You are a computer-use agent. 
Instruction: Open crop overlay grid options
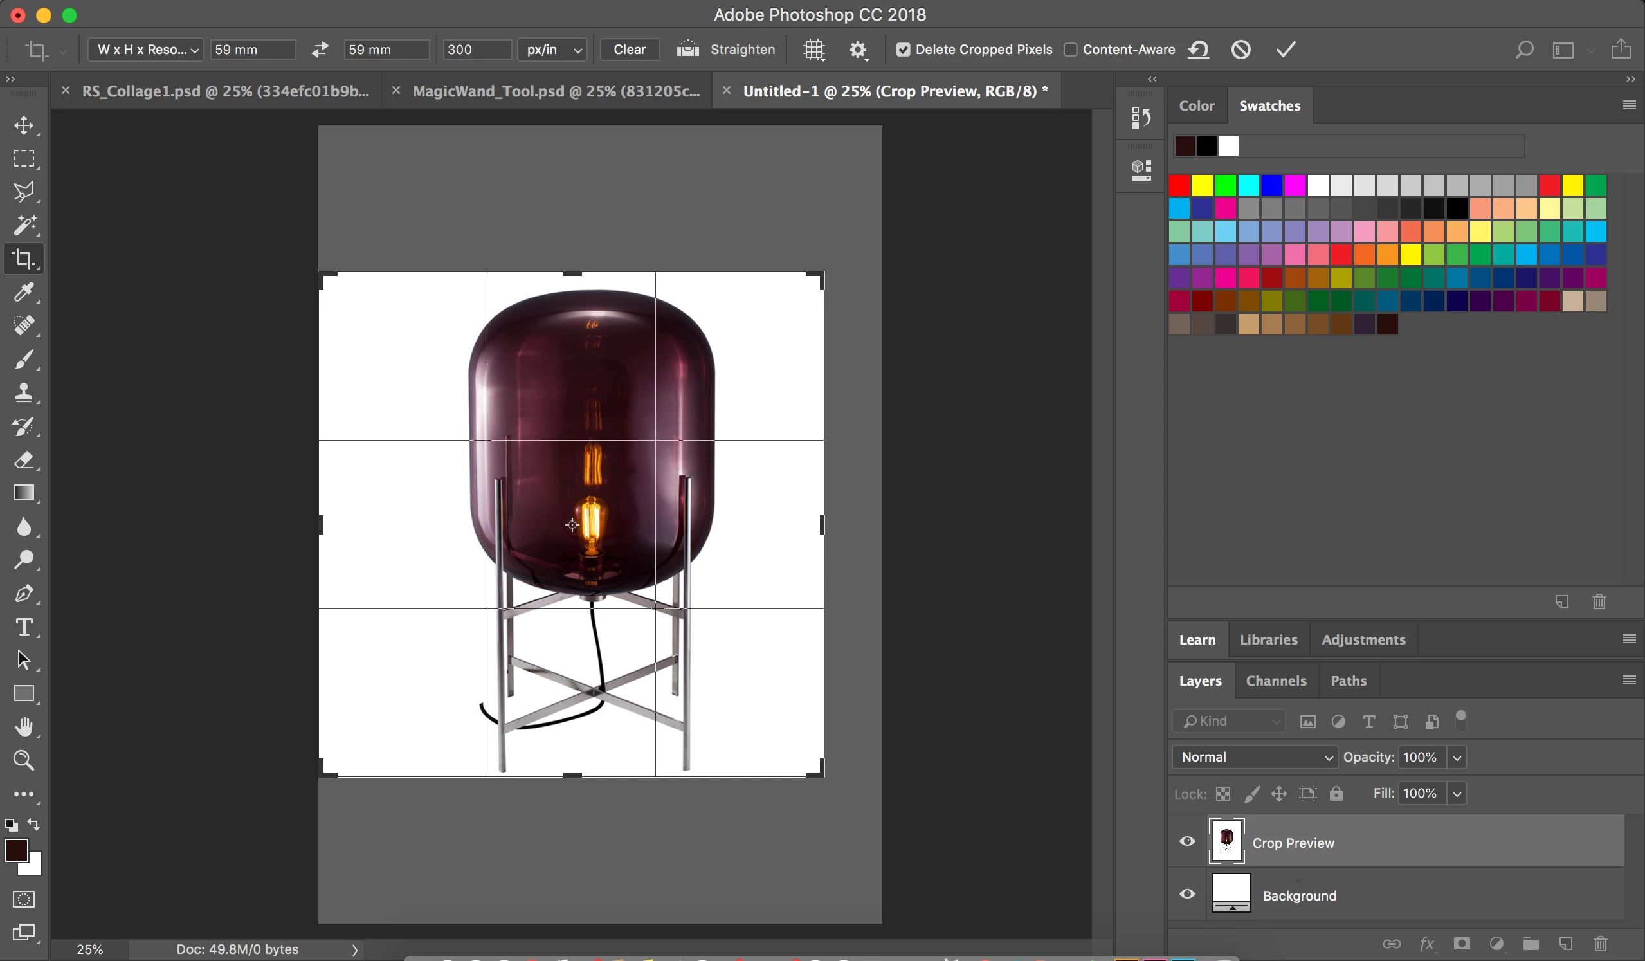(814, 50)
